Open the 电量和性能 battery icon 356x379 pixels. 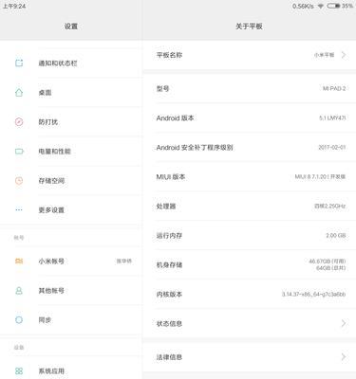coord(19,152)
